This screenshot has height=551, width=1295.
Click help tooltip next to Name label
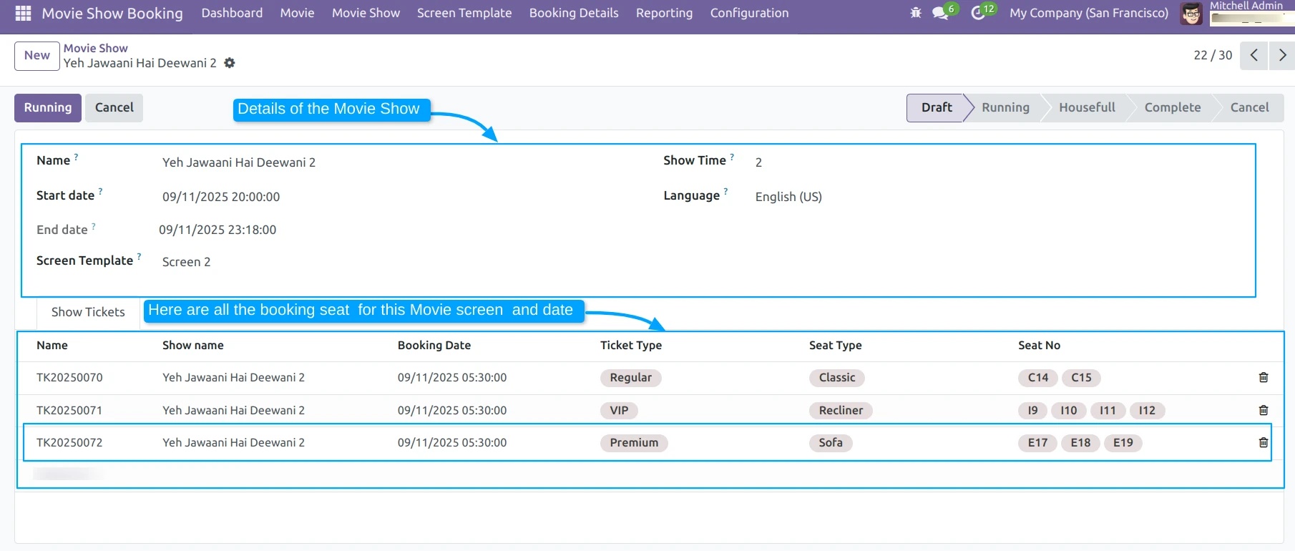[x=76, y=157]
